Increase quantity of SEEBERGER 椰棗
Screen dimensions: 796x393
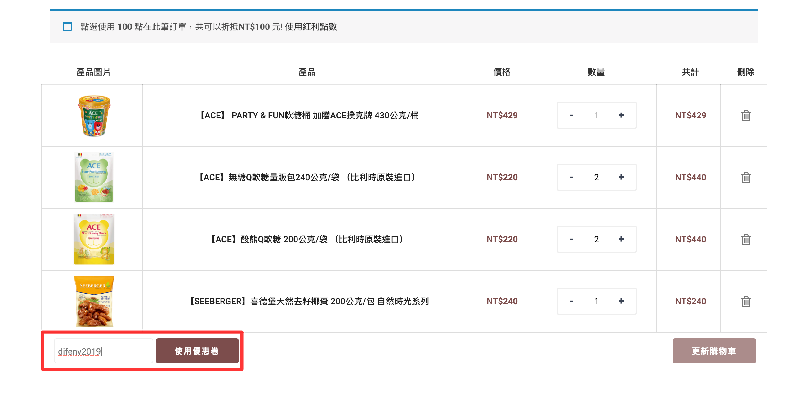621,301
